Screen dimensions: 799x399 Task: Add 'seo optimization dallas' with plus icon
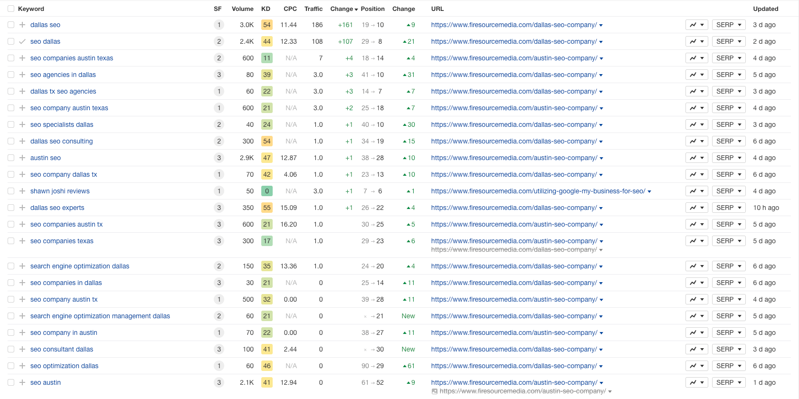pyautogui.click(x=22, y=366)
